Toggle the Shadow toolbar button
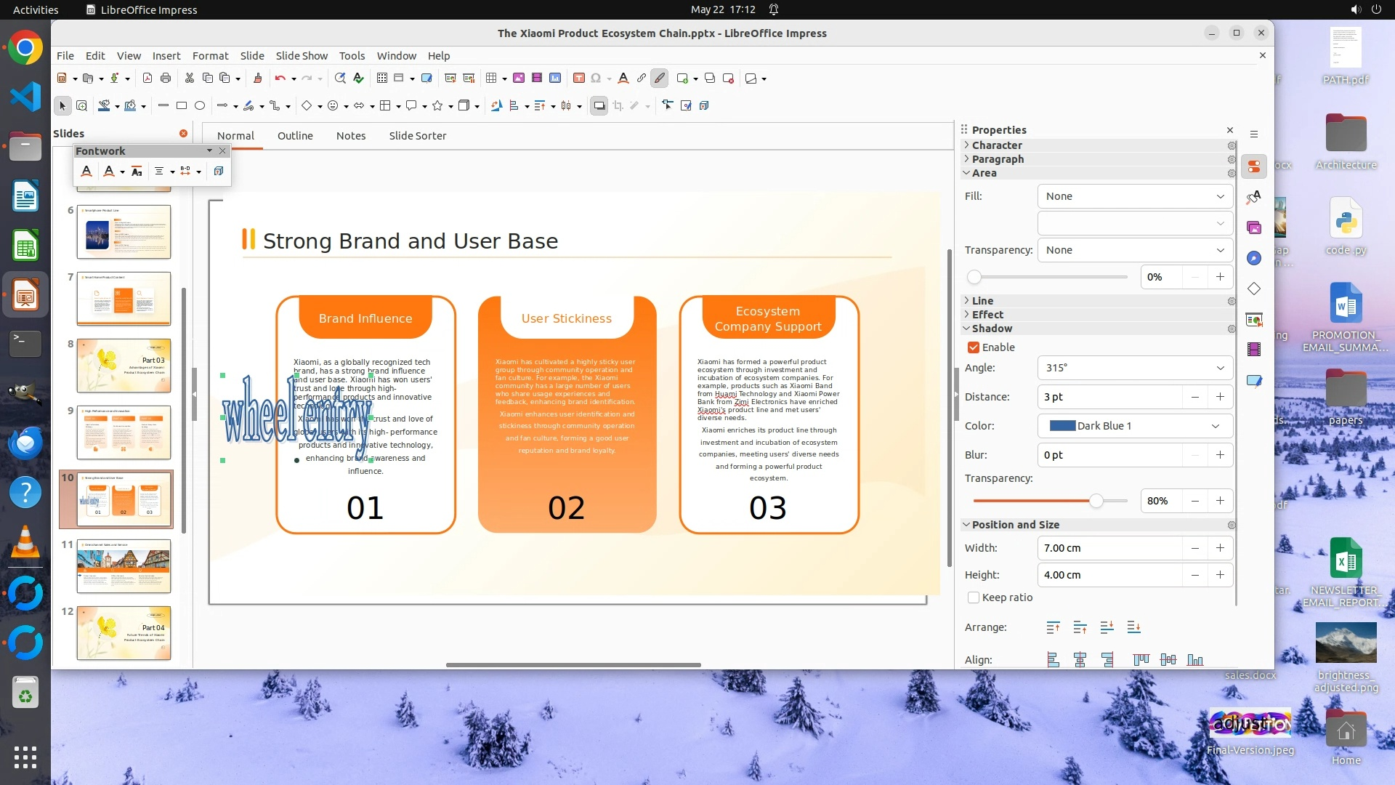The width and height of the screenshot is (1395, 785). tap(599, 106)
